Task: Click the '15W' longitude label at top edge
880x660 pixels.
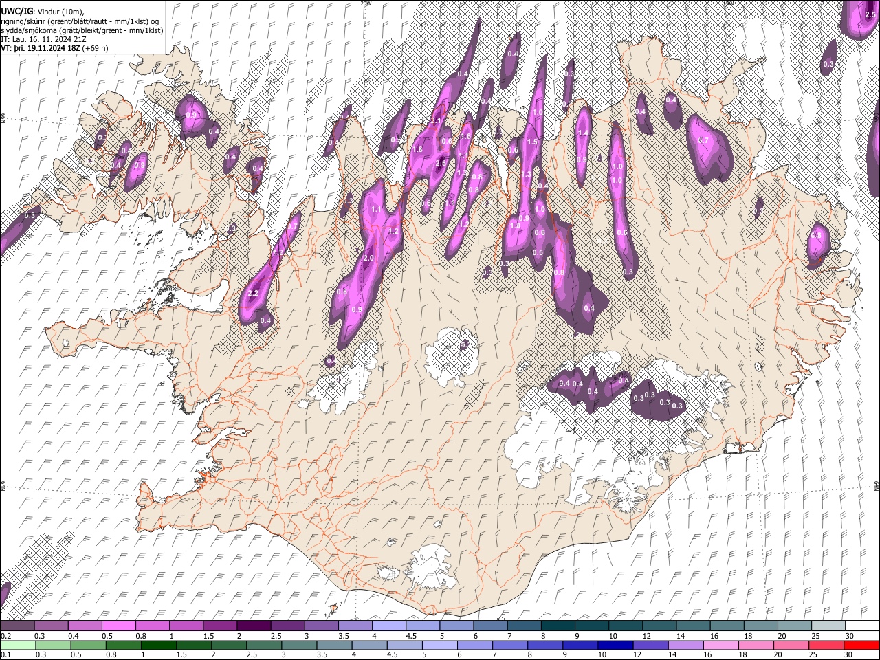Action: (728, 3)
